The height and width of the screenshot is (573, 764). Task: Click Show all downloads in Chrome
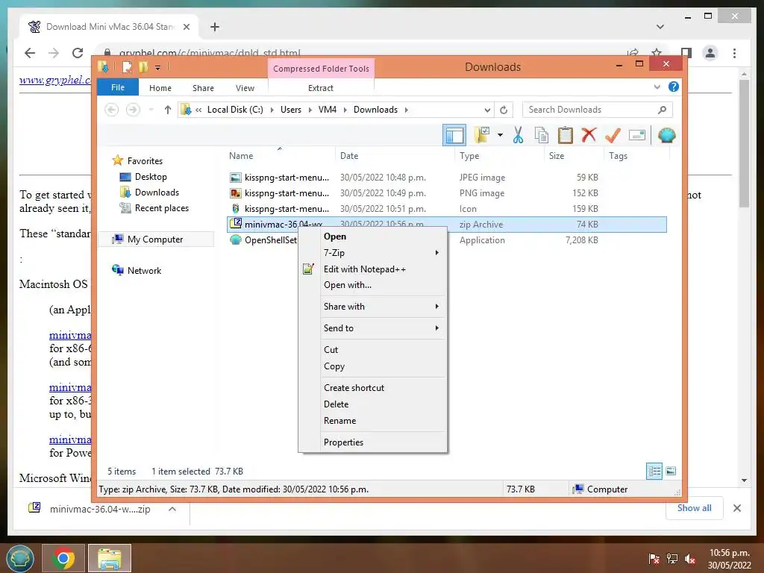695,508
